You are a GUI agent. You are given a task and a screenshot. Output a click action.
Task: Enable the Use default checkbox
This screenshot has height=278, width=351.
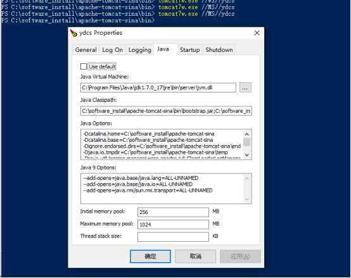(x=84, y=66)
